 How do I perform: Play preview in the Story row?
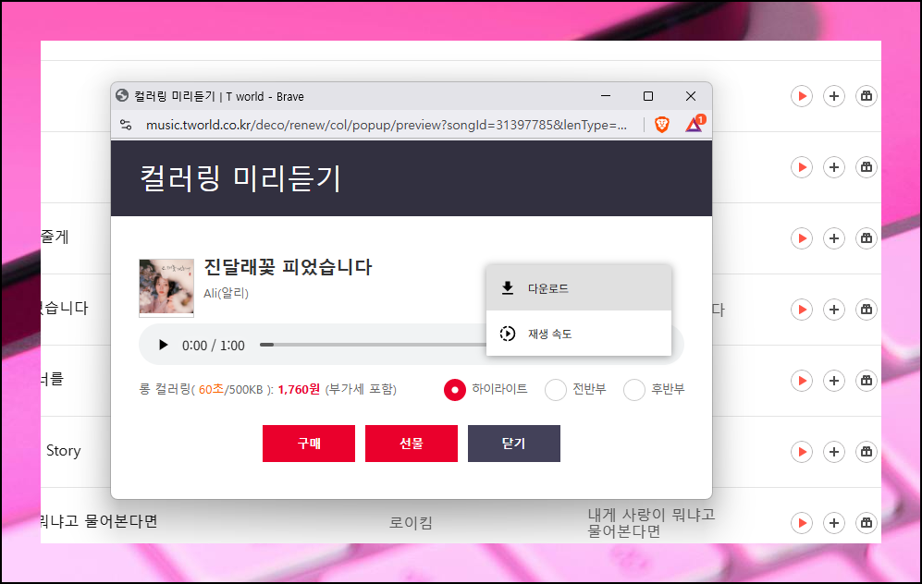pos(802,452)
